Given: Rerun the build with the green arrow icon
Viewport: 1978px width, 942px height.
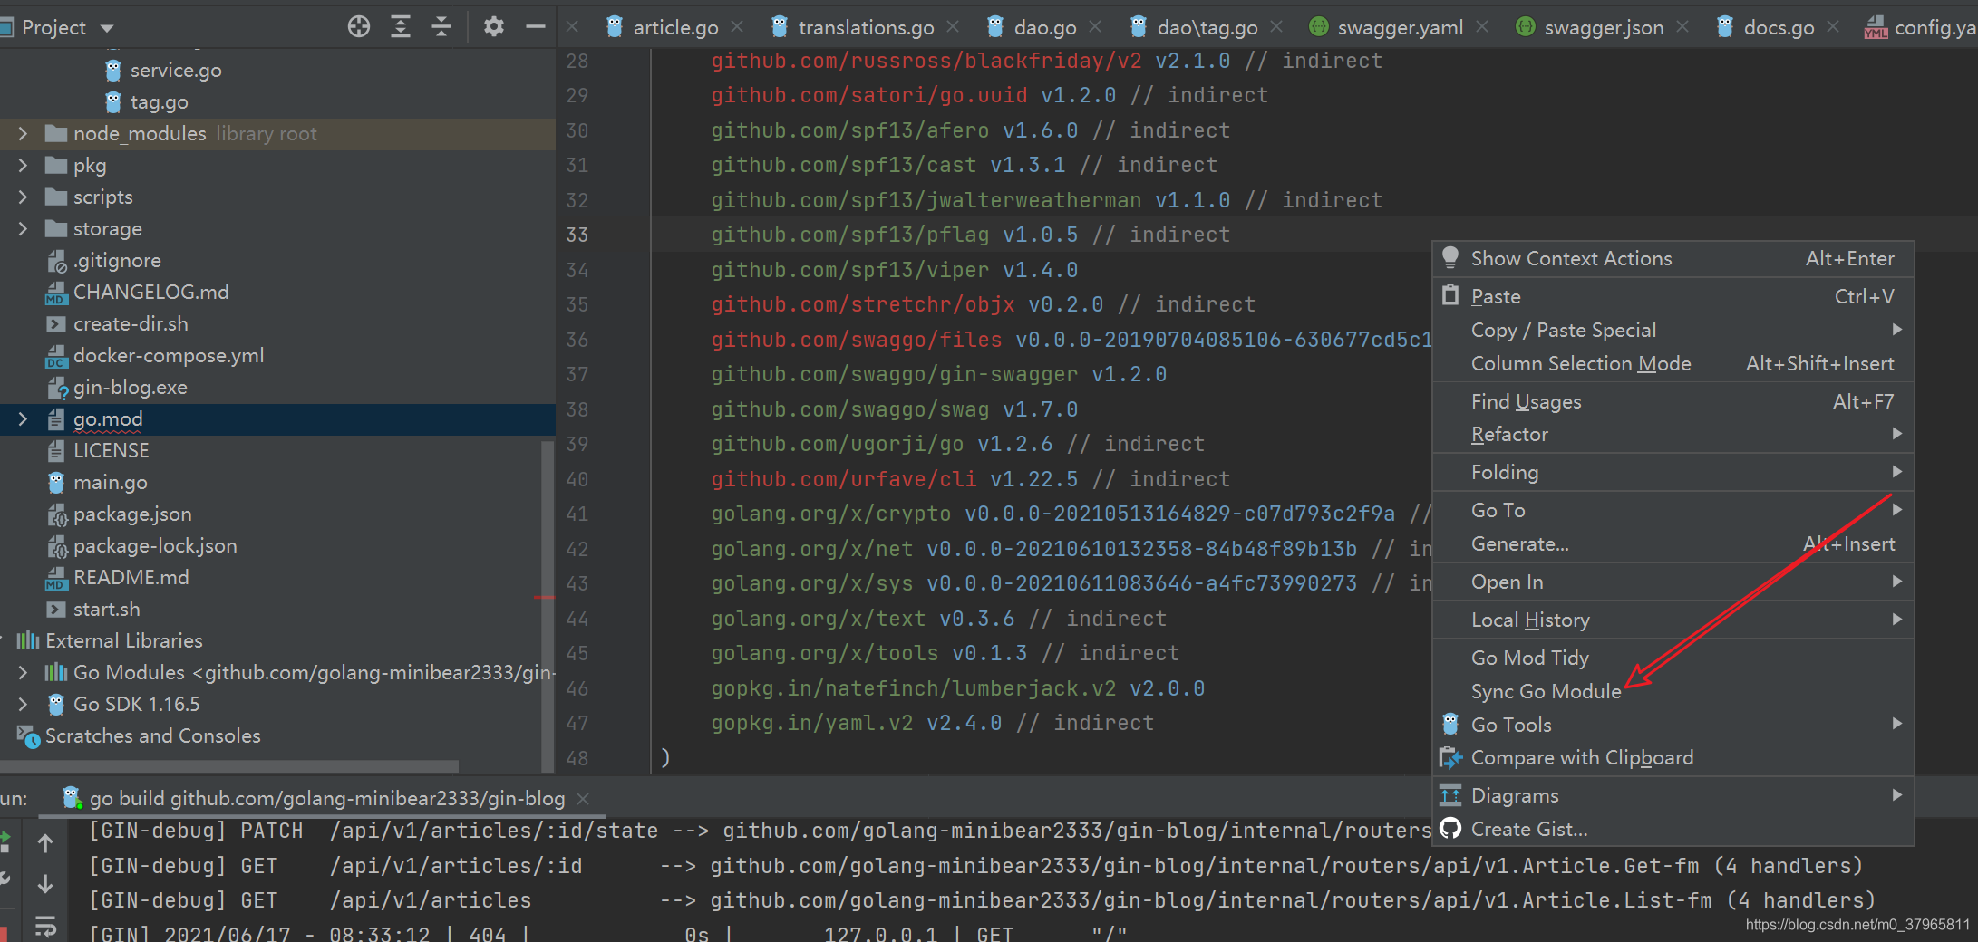Looking at the screenshot, I should [6, 838].
